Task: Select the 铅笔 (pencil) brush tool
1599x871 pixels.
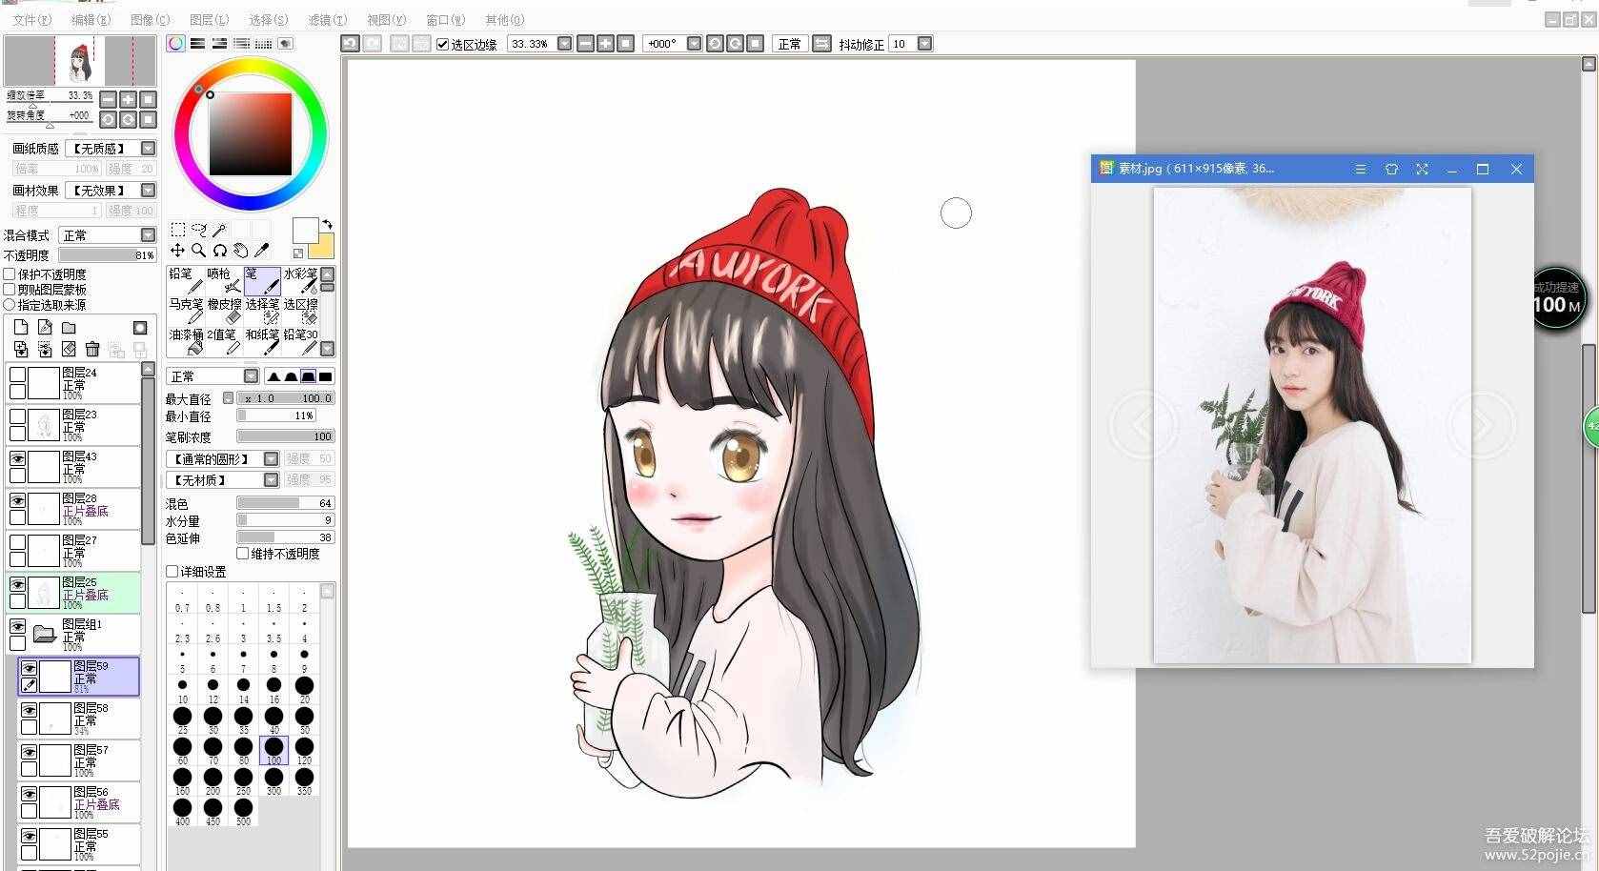Action: point(185,280)
